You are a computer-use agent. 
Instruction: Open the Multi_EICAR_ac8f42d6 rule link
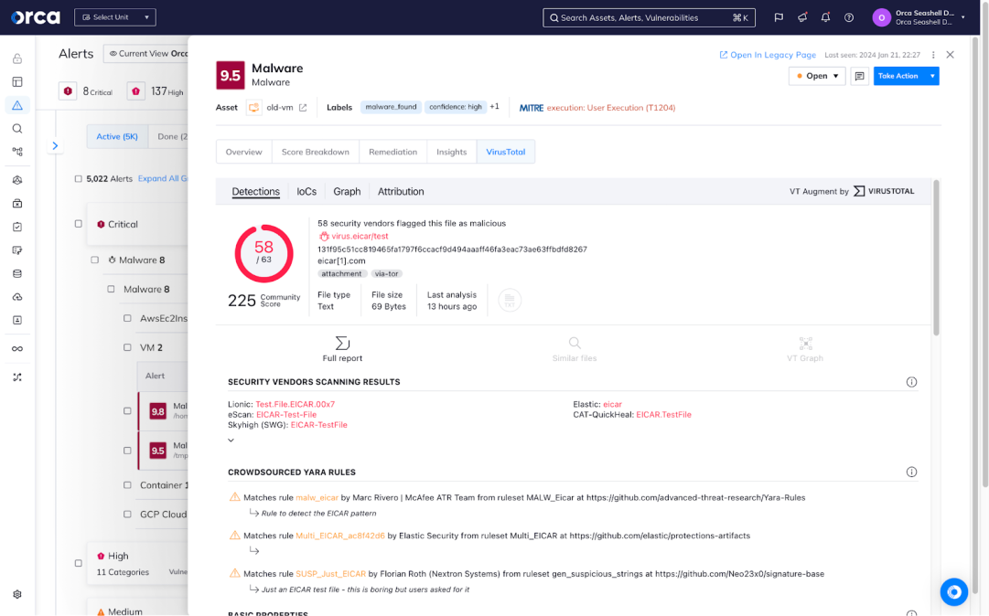tap(340, 536)
